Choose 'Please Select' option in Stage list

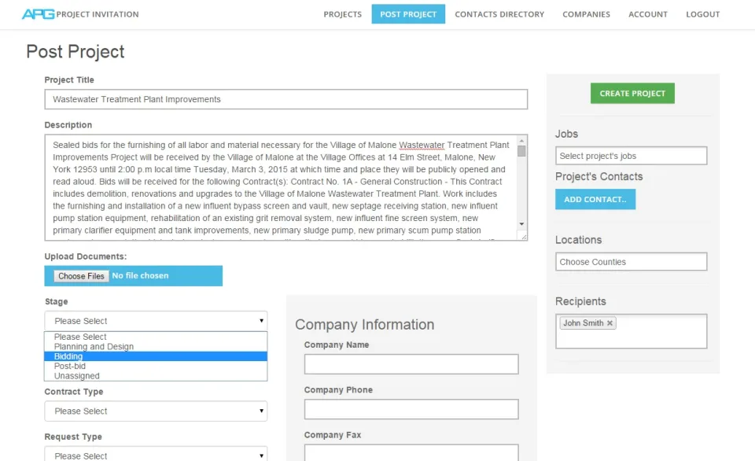point(156,337)
